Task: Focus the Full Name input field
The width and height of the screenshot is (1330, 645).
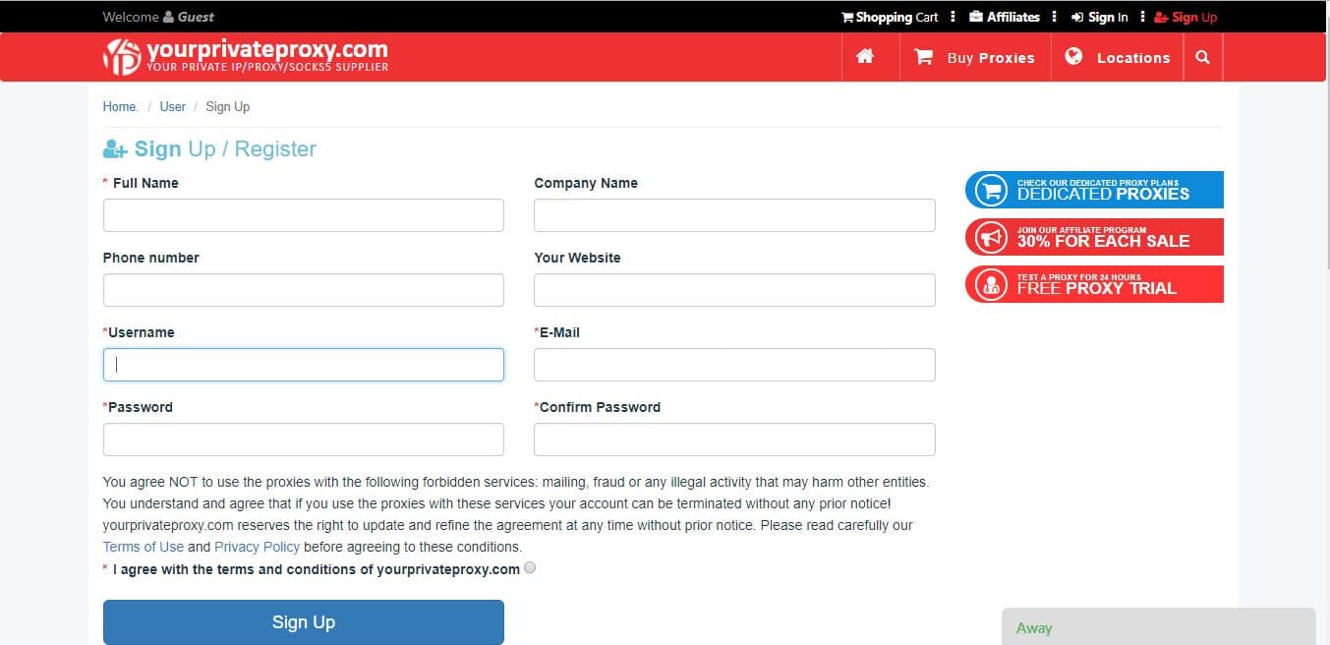Action: point(304,215)
